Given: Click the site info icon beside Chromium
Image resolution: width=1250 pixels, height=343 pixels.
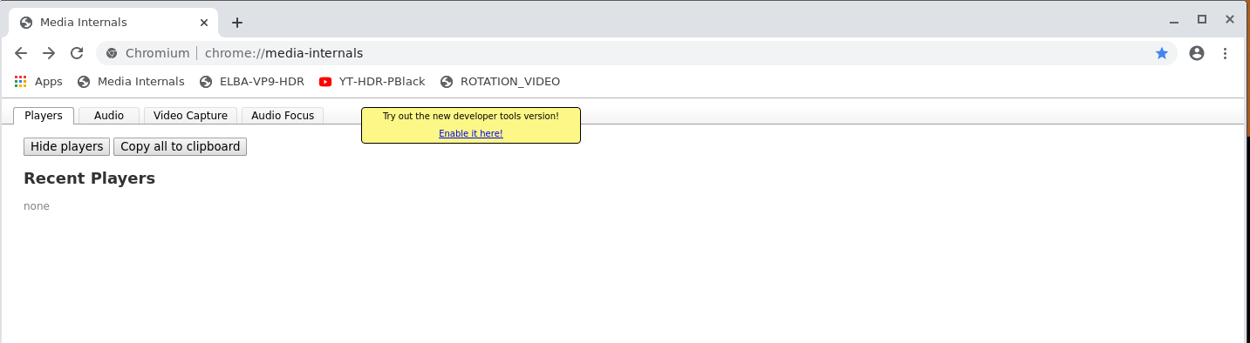Looking at the screenshot, I should coord(112,53).
